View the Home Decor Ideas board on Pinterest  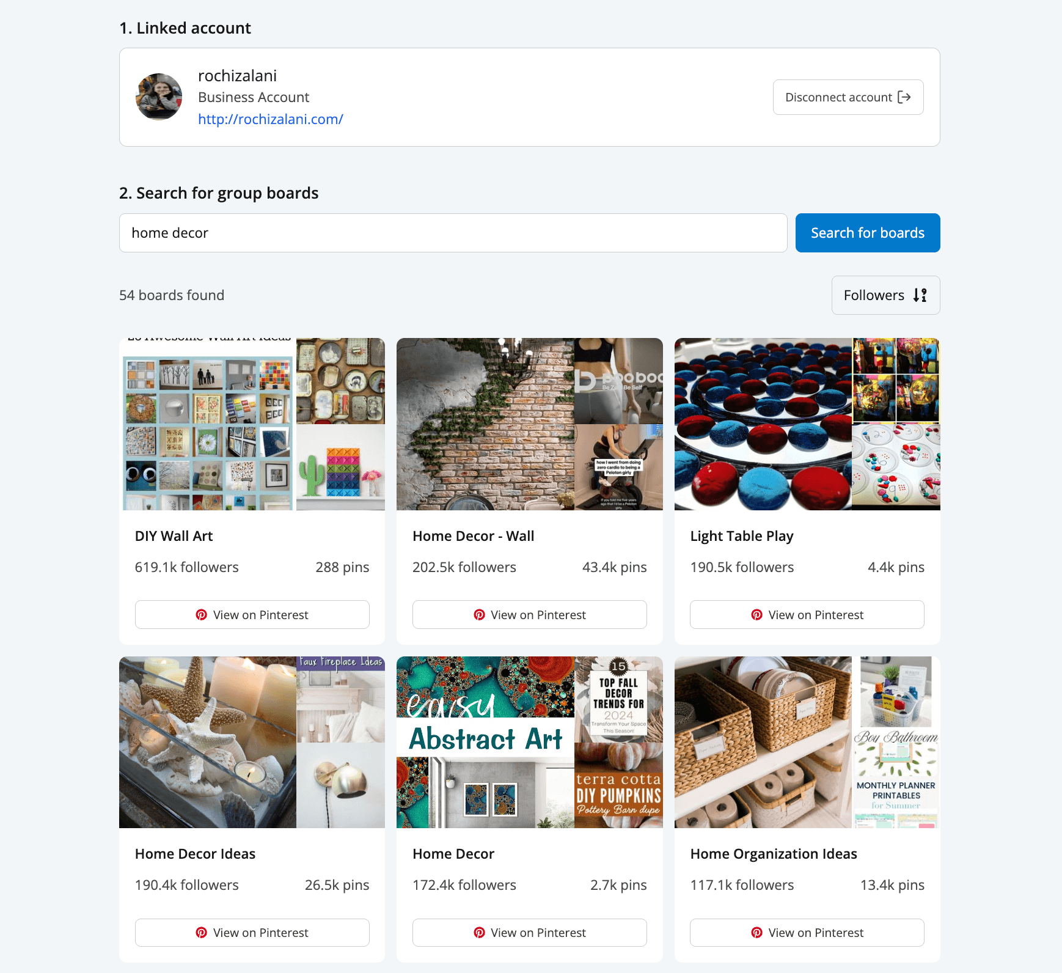click(252, 933)
